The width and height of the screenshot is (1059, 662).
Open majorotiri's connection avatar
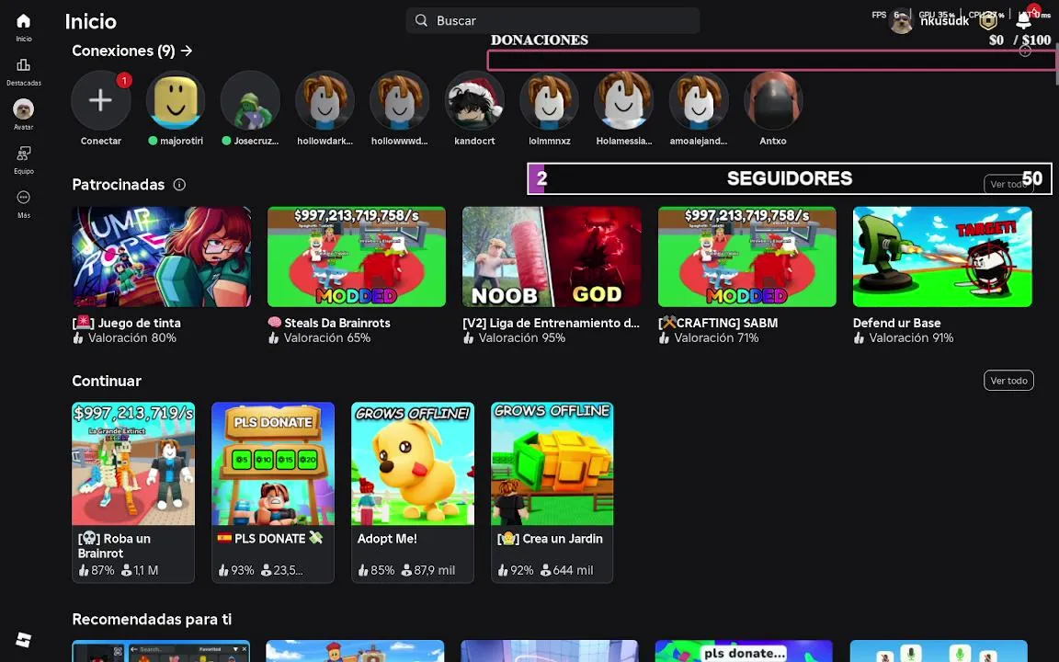[x=176, y=100]
